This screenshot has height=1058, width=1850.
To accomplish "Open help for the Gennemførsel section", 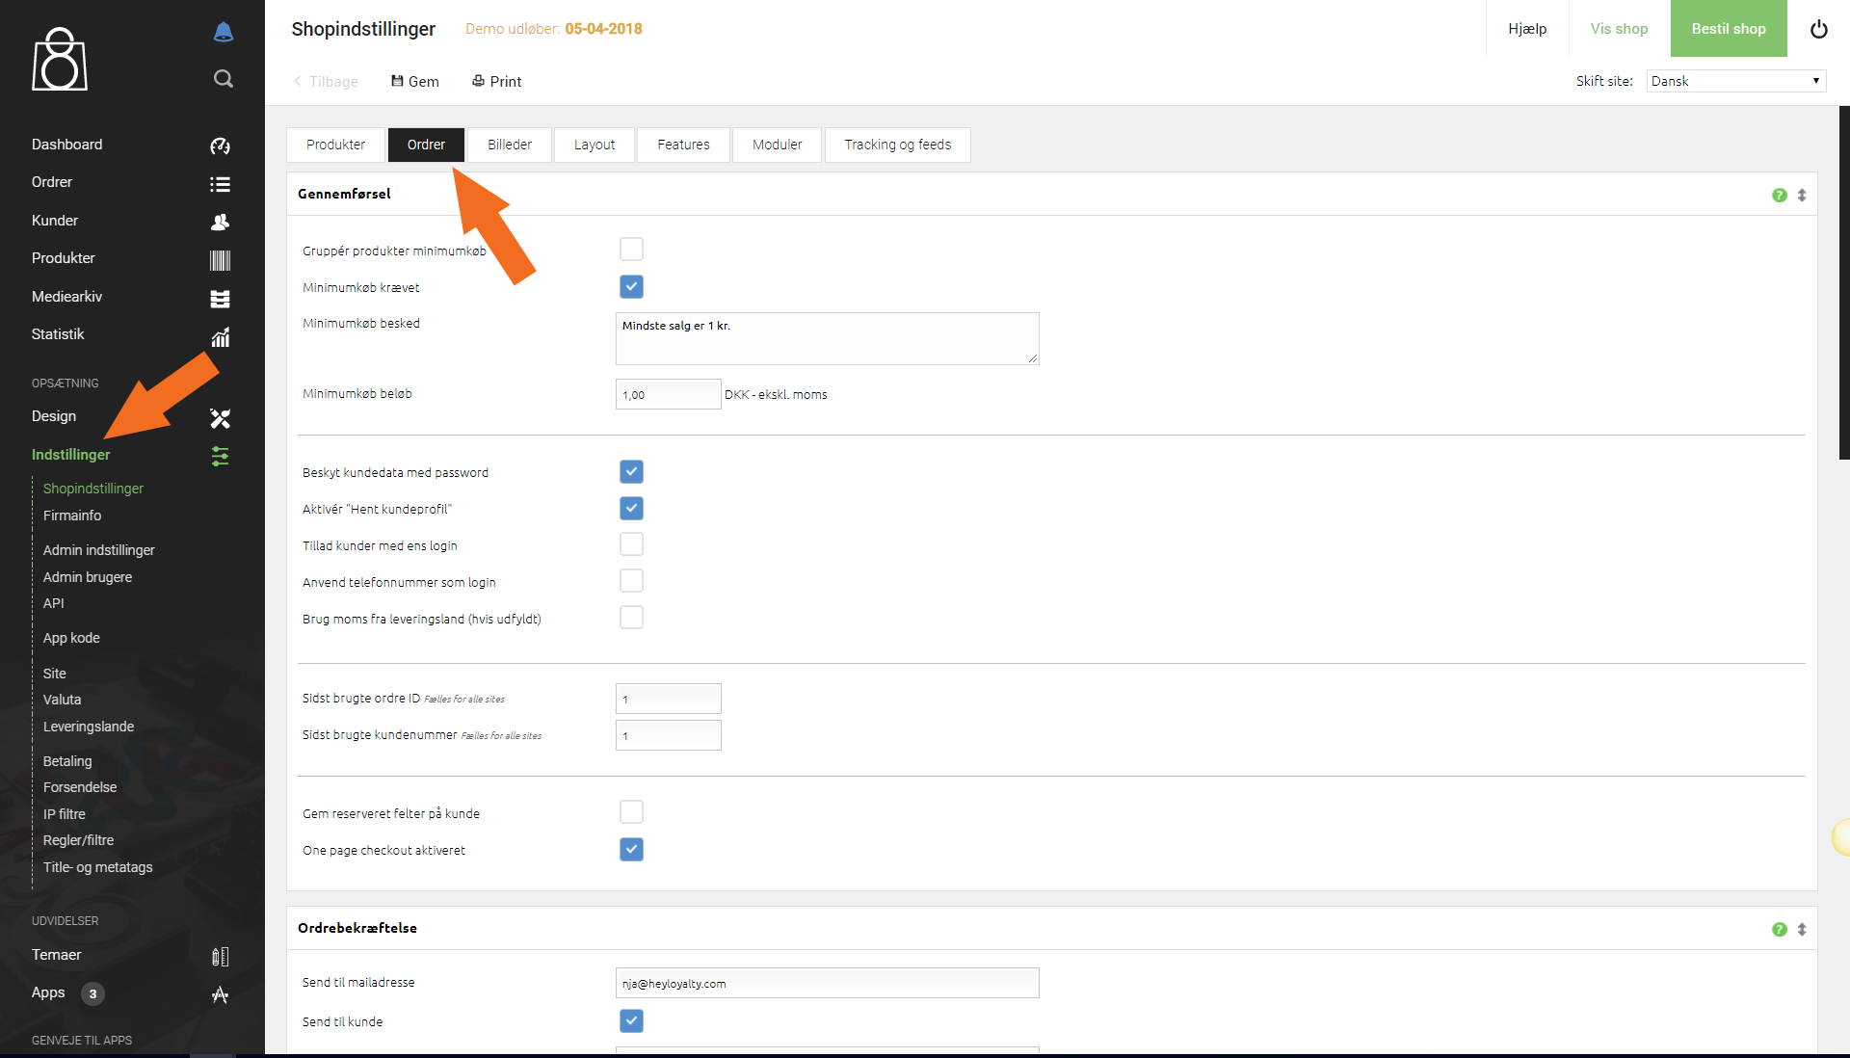I will [x=1779, y=195].
